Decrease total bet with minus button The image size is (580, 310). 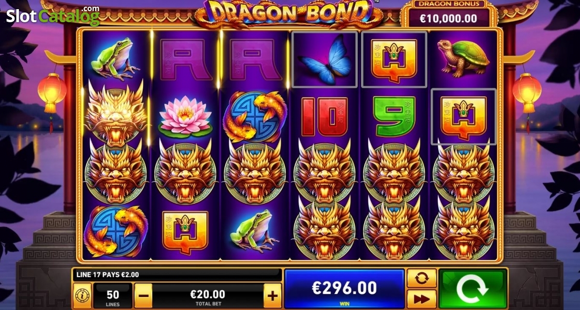(x=143, y=295)
